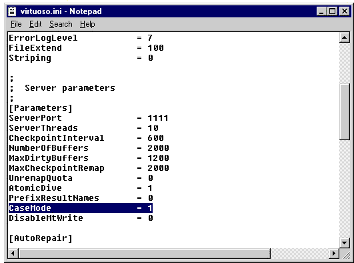This screenshot has width=354, height=263.
Task: Click the vertical scrollbar down arrow
Action: [x=345, y=243]
